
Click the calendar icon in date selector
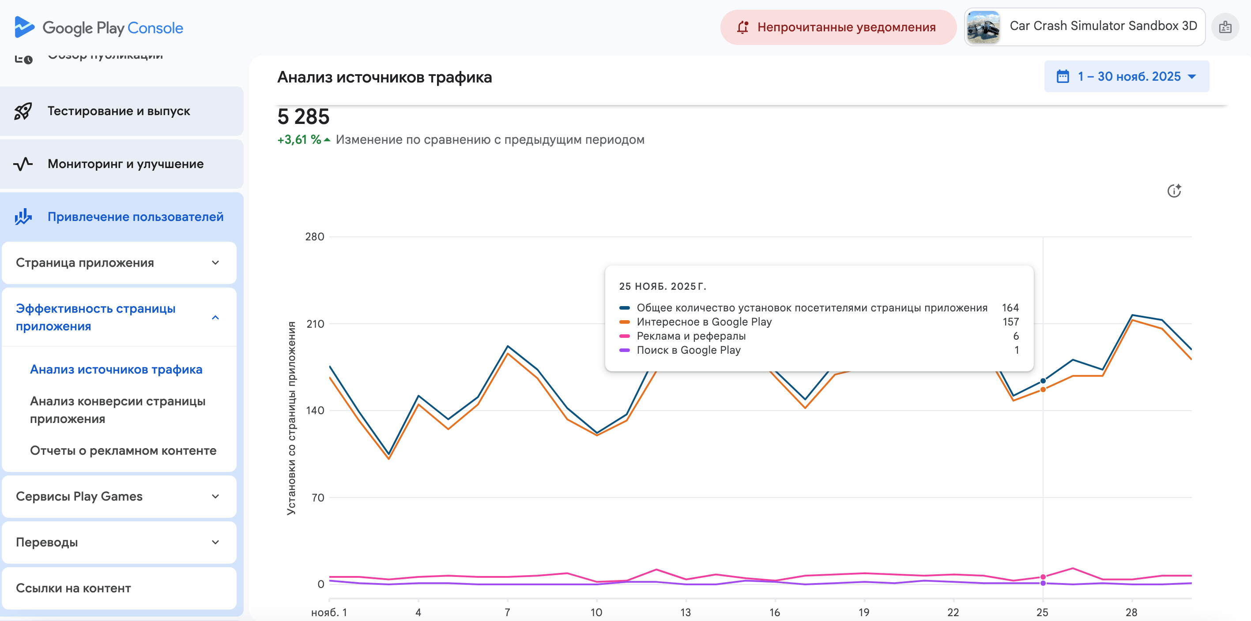[x=1063, y=77]
